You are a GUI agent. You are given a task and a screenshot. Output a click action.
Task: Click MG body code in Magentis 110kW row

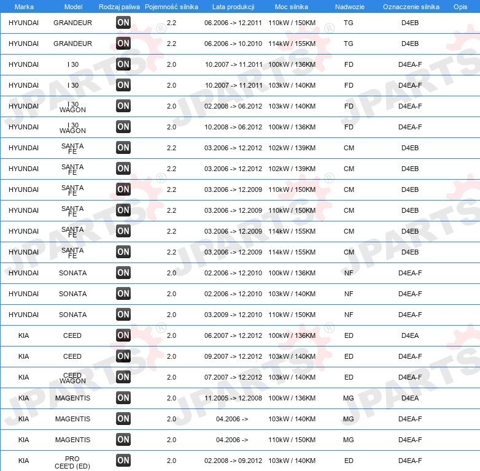click(349, 440)
